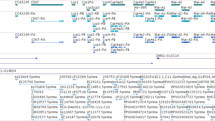Screen dimensions: 215x121
Task: Select the CG43296-RA transcript
Action: 16,16
